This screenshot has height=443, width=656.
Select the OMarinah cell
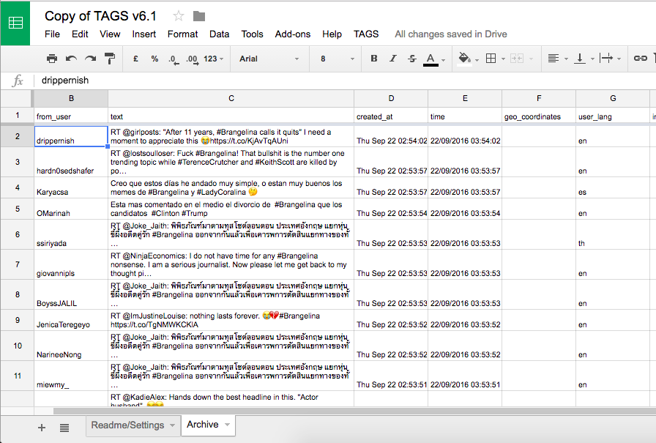click(x=71, y=209)
